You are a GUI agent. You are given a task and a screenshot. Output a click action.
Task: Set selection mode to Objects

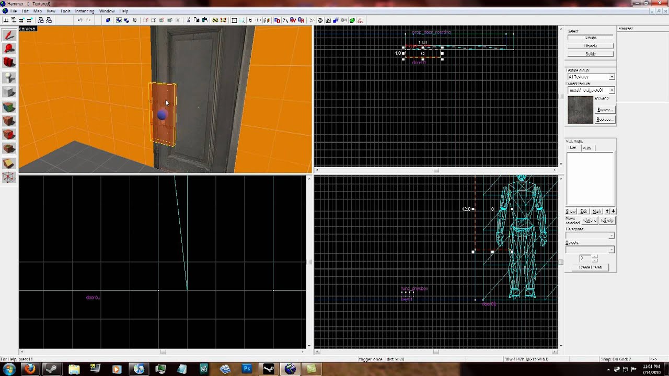(x=591, y=45)
